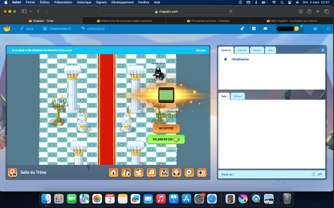Open Music app from the Dock
This screenshot has height=208, width=334.
coord(161,199)
